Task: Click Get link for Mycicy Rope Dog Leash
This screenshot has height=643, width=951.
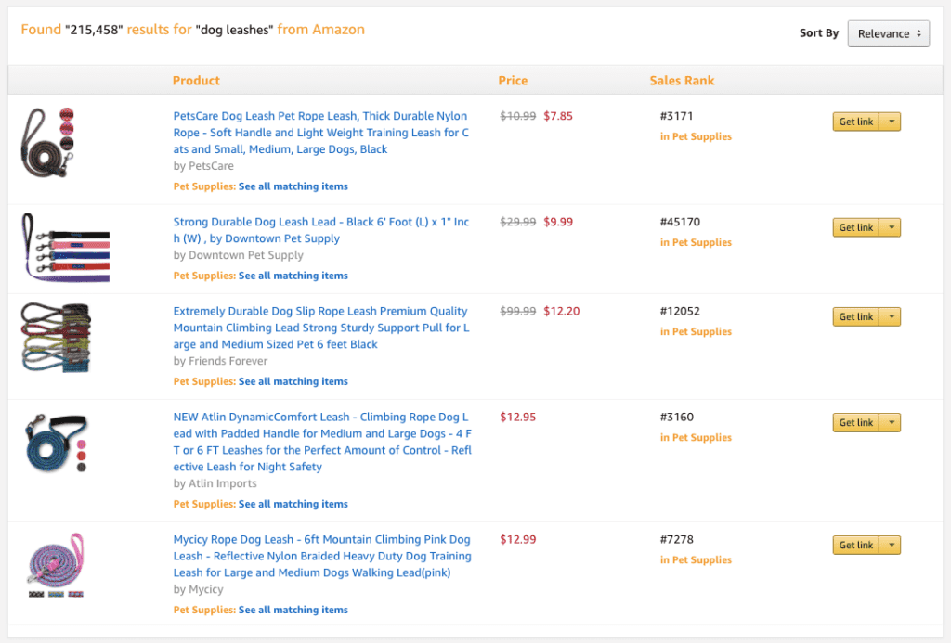Action: pyautogui.click(x=855, y=545)
